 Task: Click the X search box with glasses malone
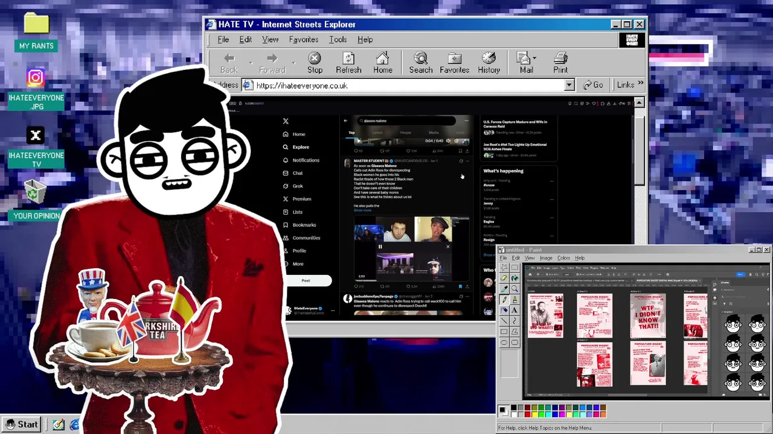click(x=406, y=121)
